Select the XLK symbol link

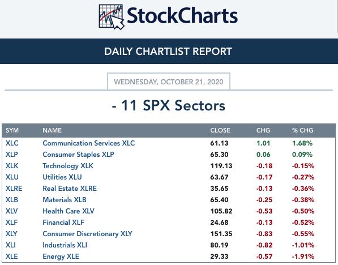(12, 166)
